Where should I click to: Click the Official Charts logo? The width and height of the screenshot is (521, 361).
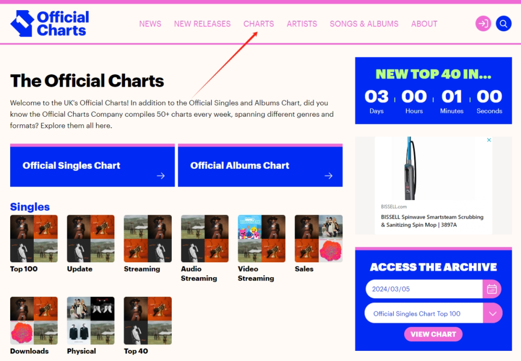[x=50, y=23]
